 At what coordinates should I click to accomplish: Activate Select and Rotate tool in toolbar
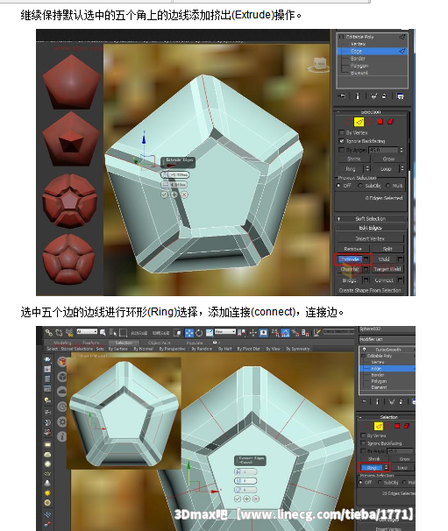click(199, 333)
